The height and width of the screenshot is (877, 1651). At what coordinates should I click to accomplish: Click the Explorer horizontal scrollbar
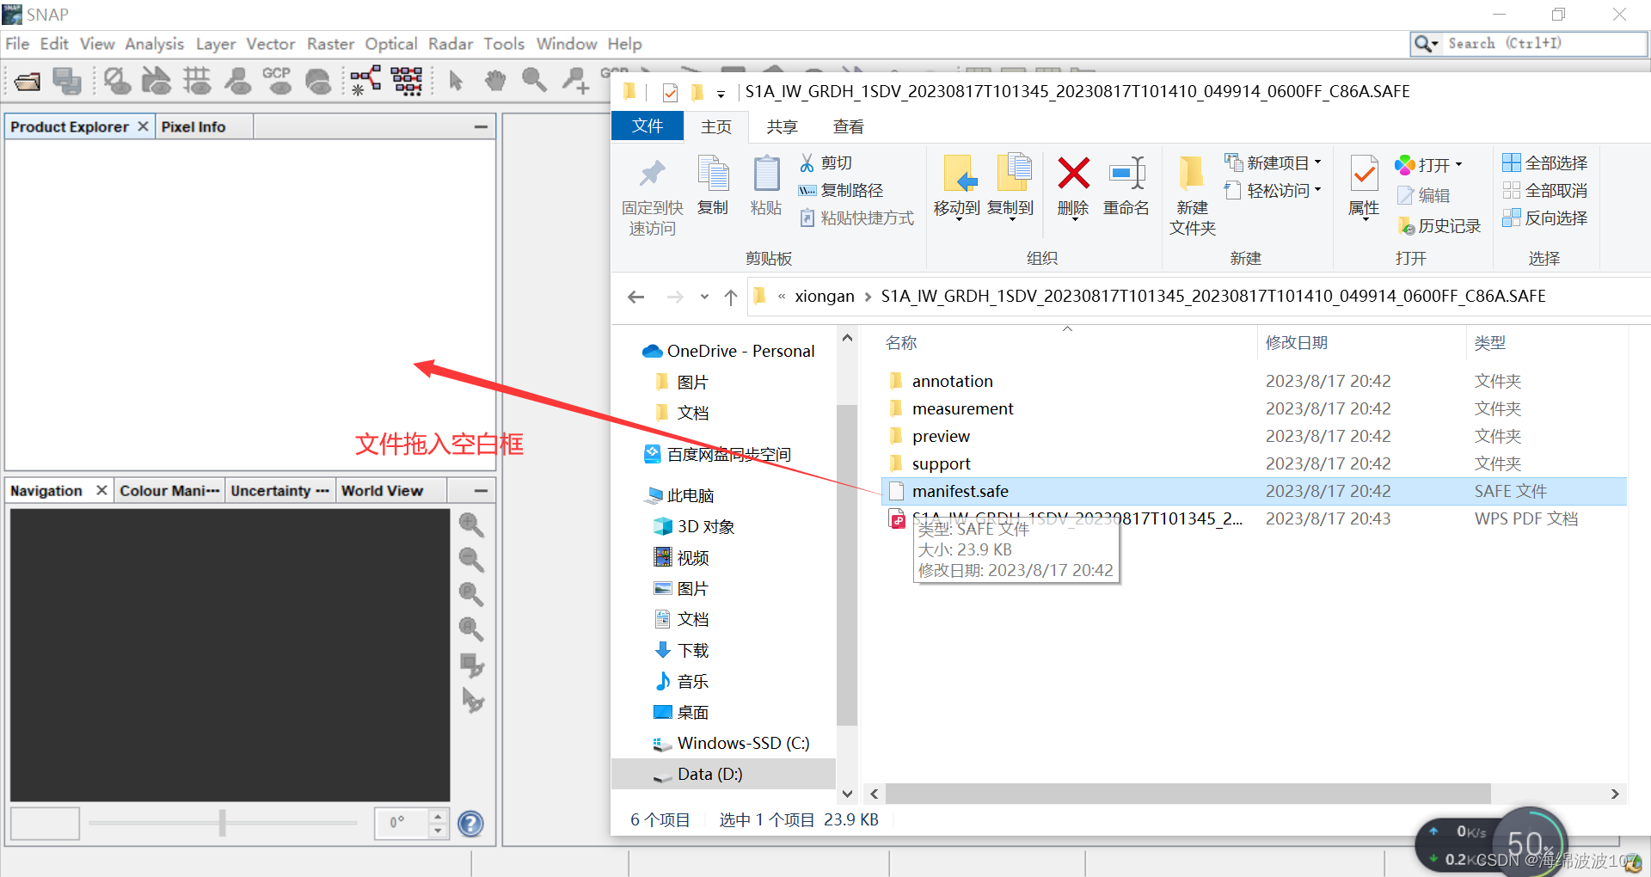coord(1188,794)
